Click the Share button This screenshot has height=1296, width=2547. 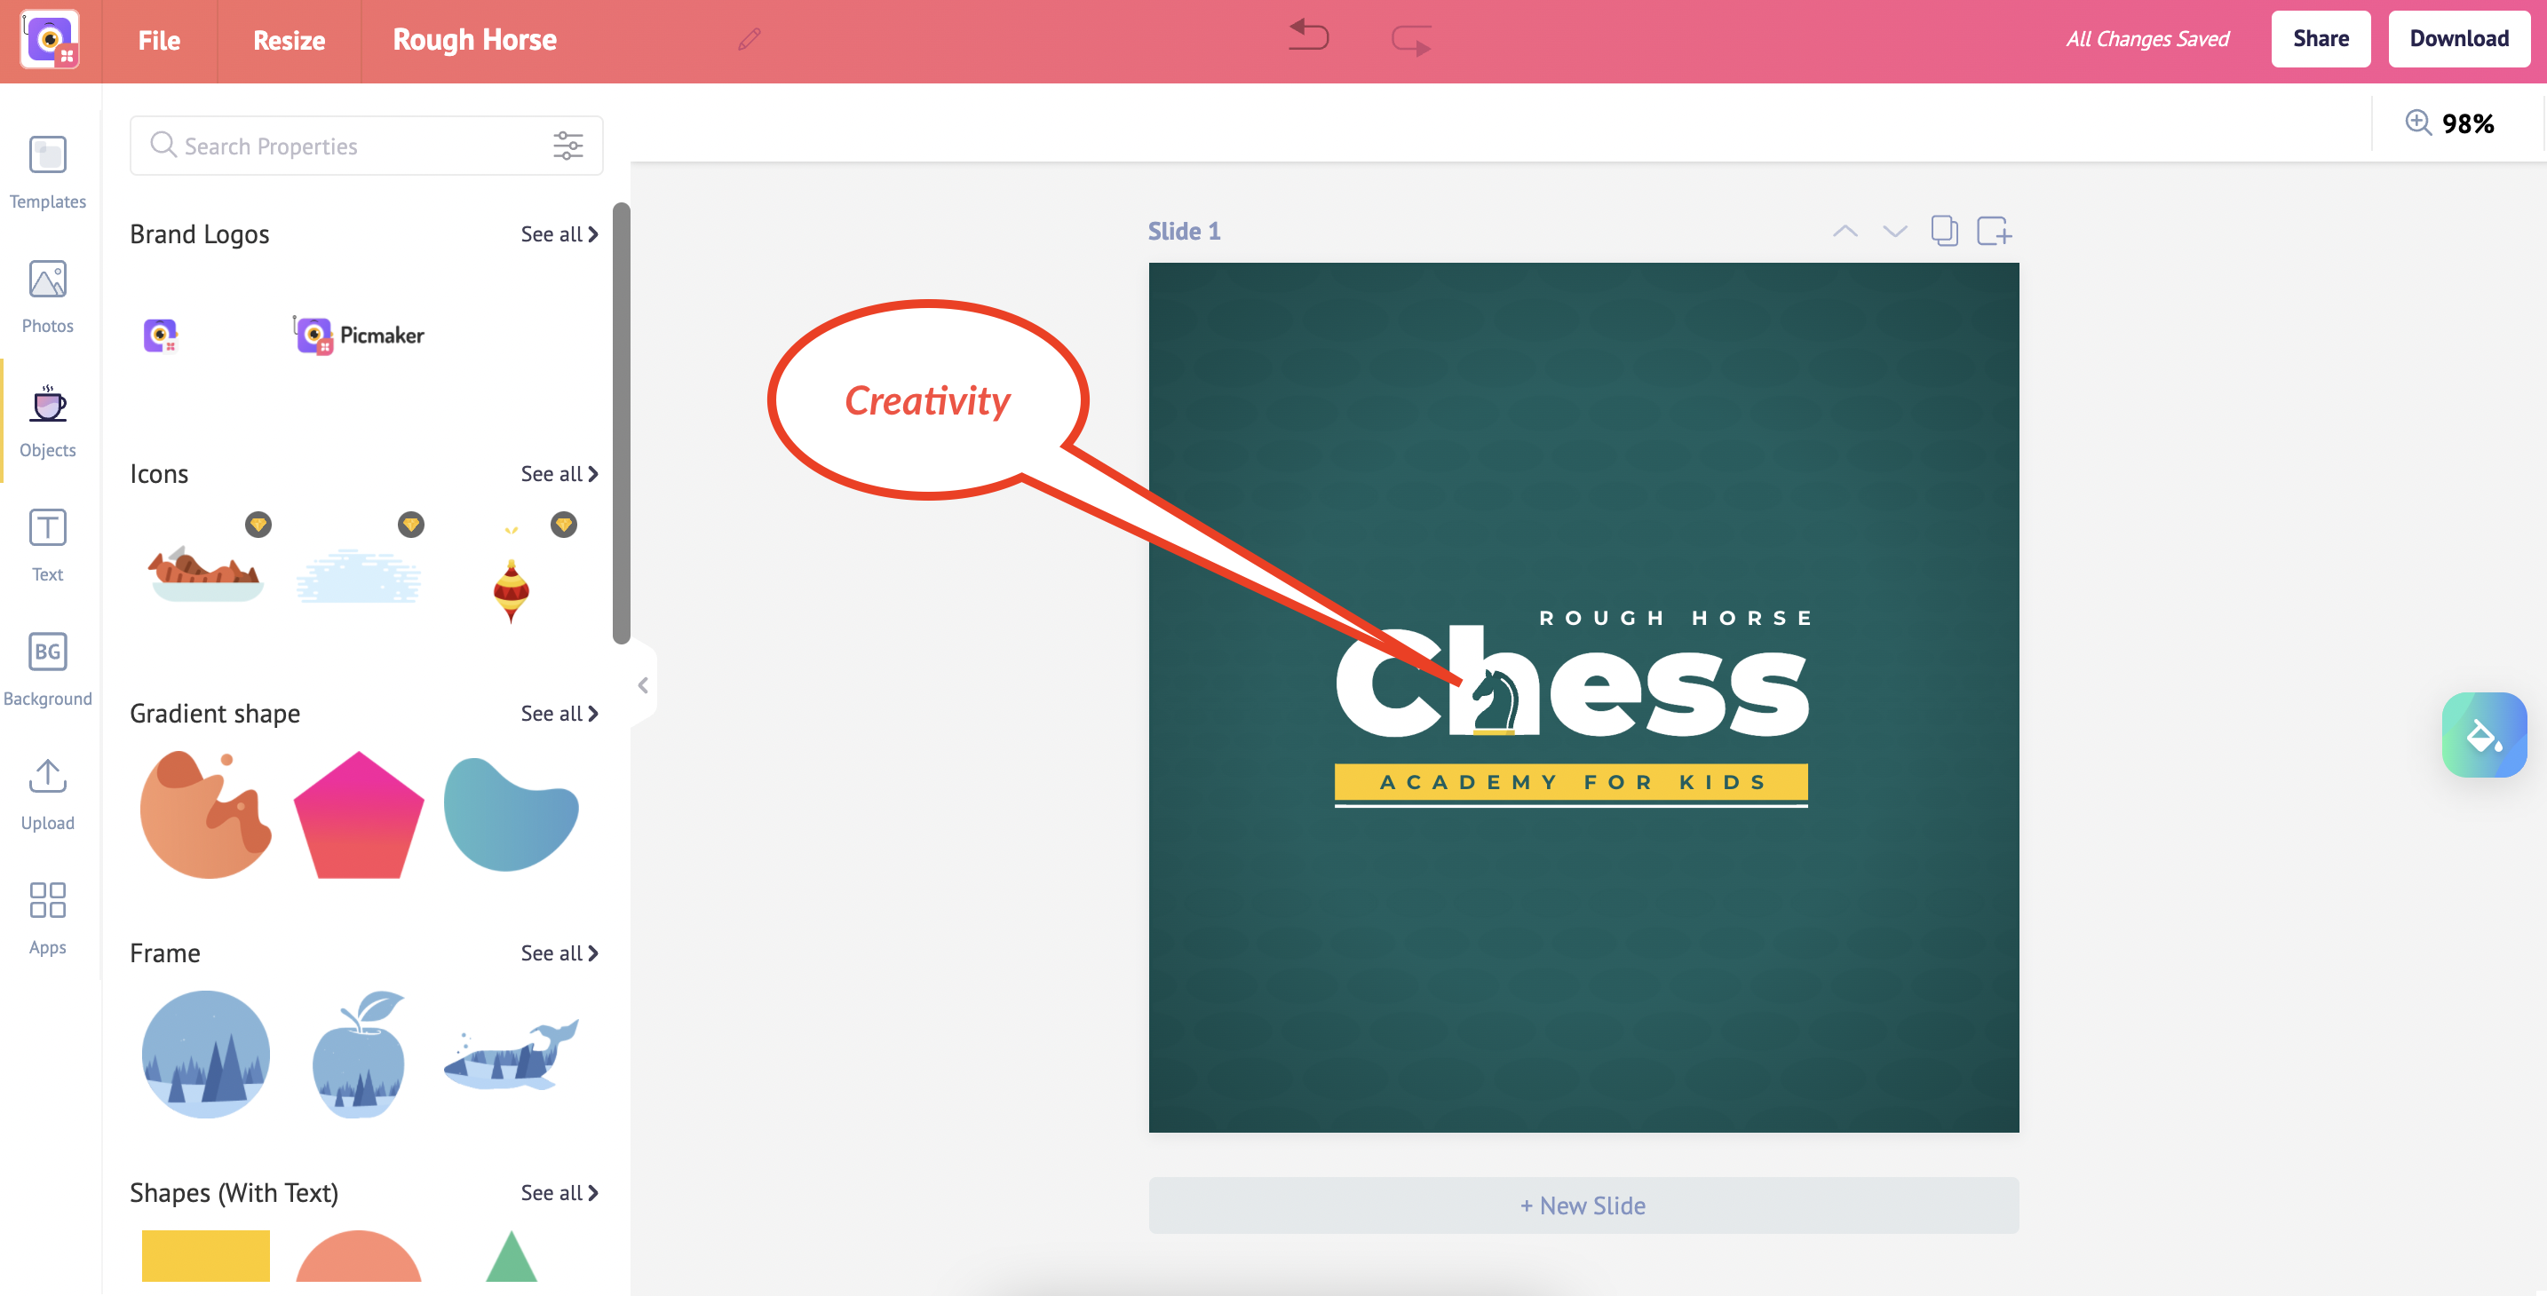pyautogui.click(x=2322, y=40)
